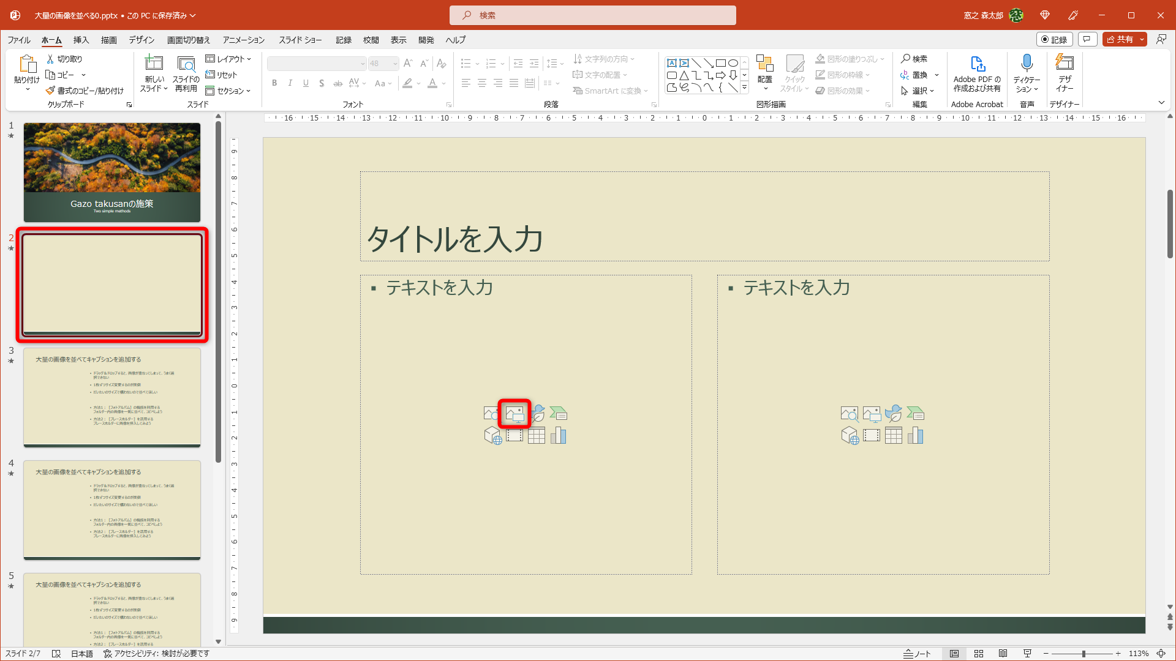Insert a SmartArt graphic in the left placeholder
Viewport: 1176px width, 661px height.
click(558, 413)
